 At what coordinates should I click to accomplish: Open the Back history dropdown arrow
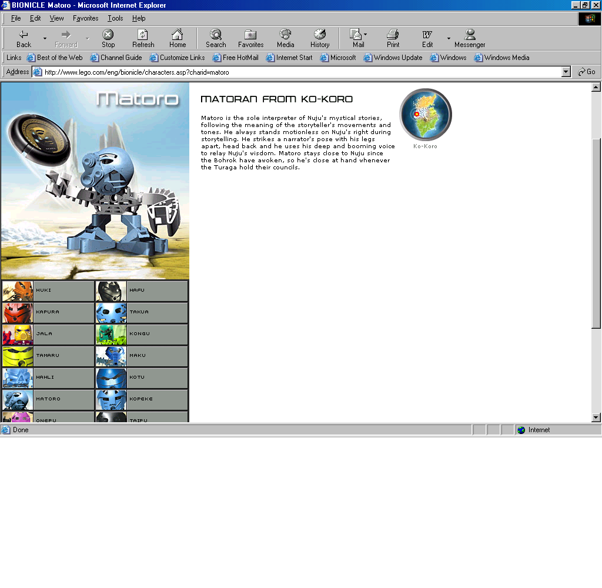click(45, 38)
